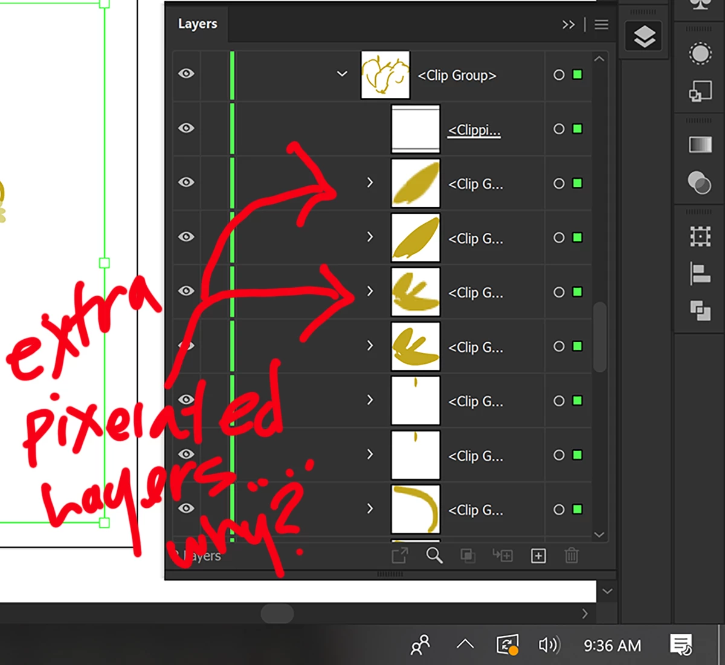Hide the upper leaf-stroke Clip G... row

tap(186, 182)
